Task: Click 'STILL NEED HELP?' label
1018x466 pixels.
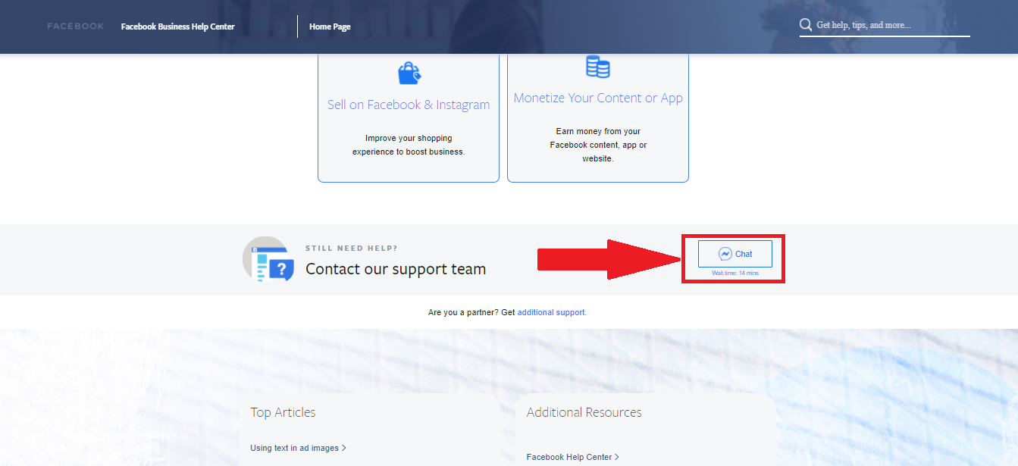Action: click(x=352, y=248)
